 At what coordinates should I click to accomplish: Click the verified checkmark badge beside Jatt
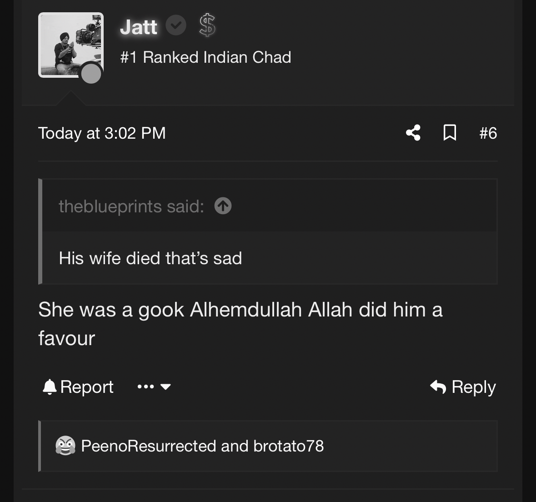point(175,25)
